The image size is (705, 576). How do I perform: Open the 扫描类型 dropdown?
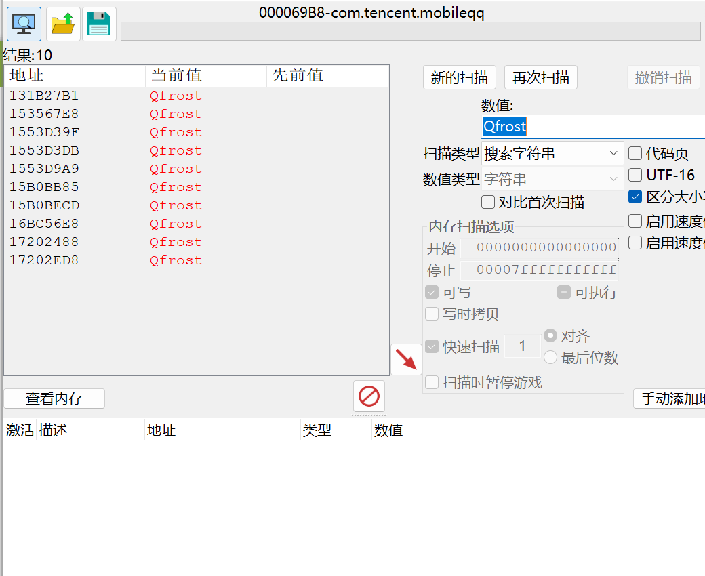point(552,154)
